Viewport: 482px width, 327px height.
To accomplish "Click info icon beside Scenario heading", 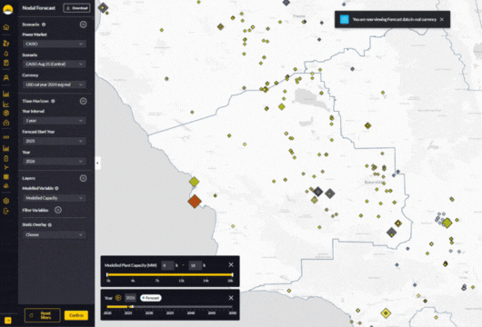I will point(44,25).
